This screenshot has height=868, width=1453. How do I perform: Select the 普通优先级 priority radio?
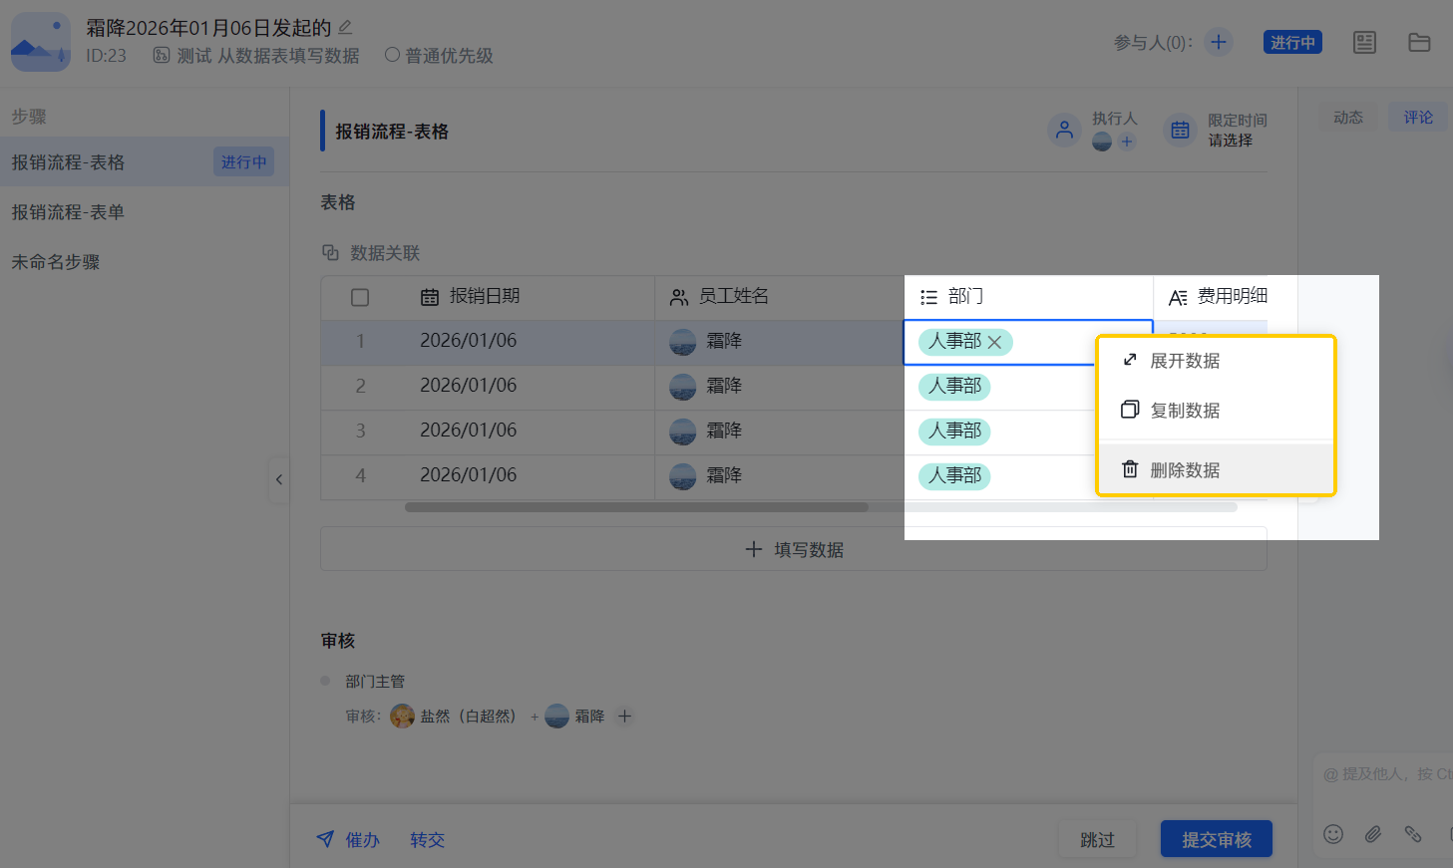click(394, 56)
